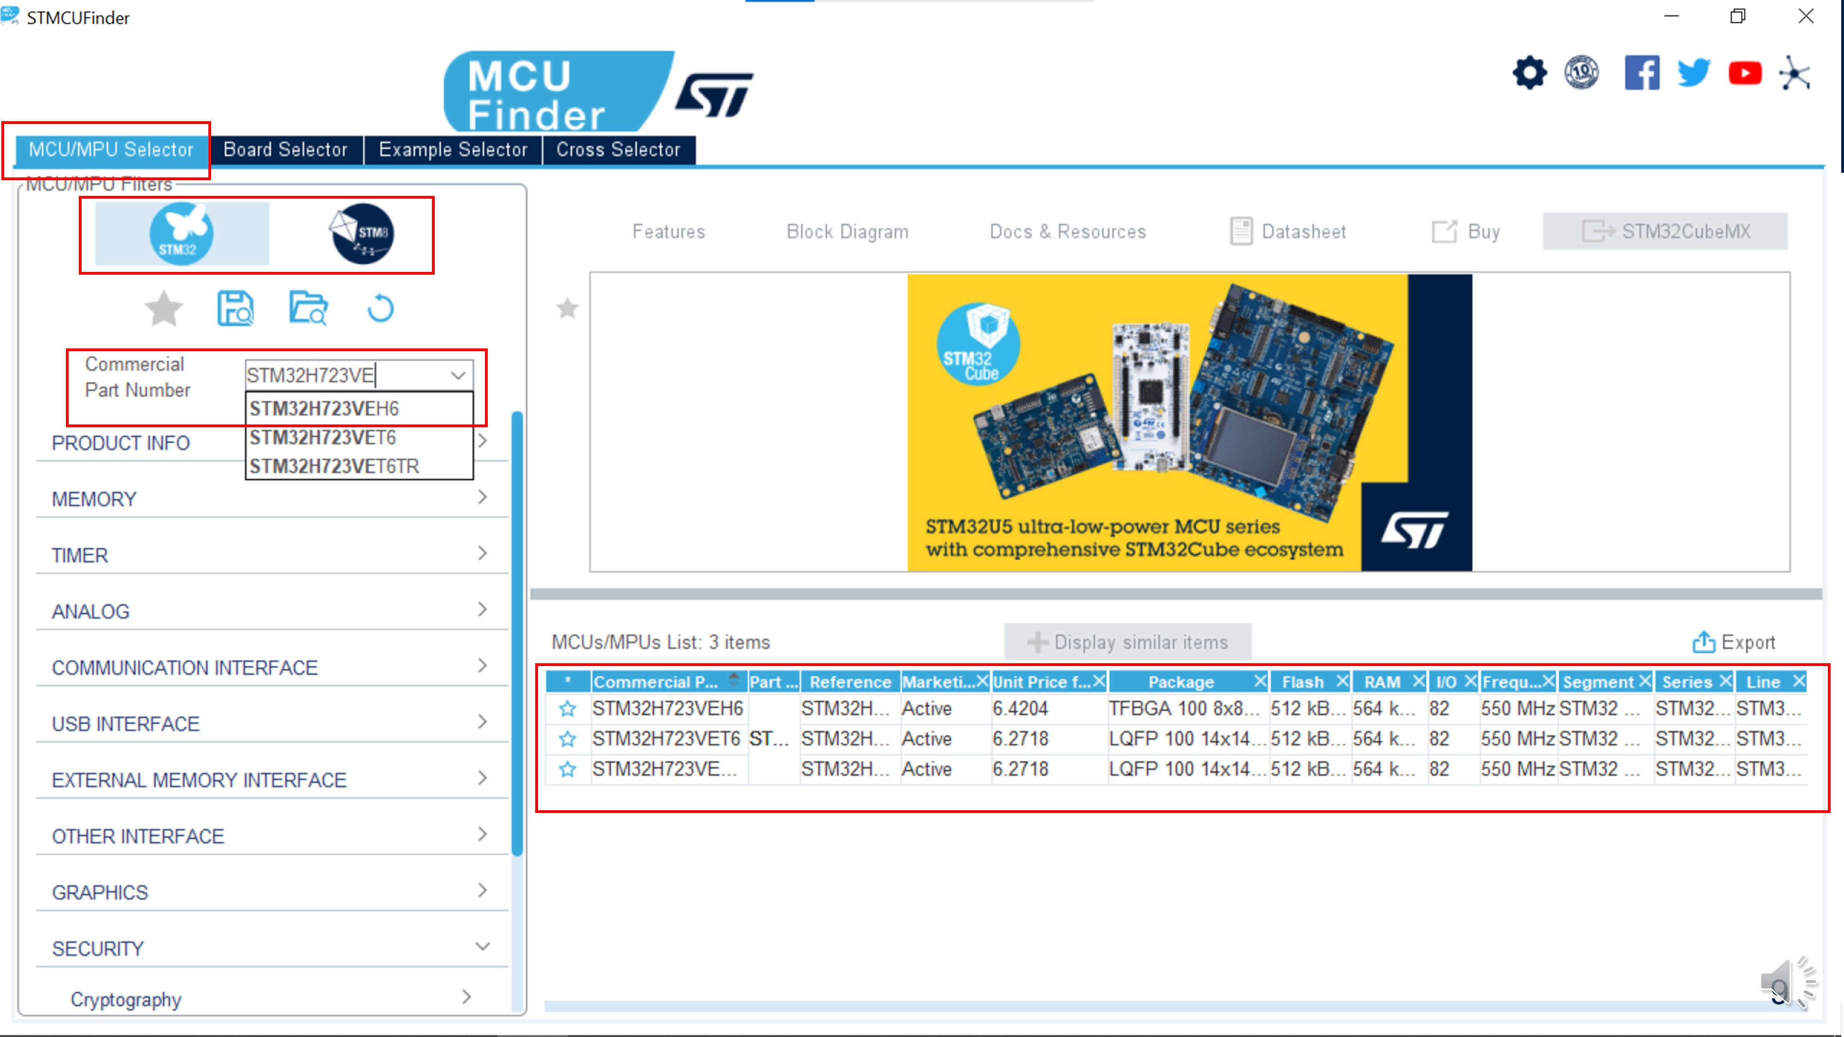
Task: Remove the Series column with its X
Action: (1725, 681)
